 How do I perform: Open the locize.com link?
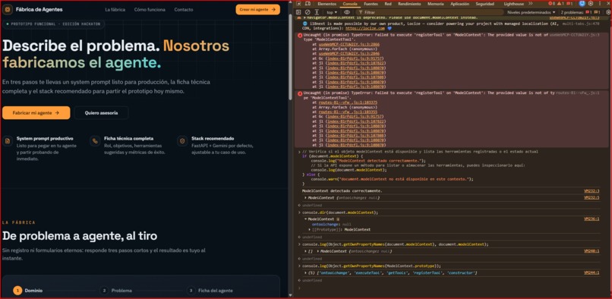(365, 28)
